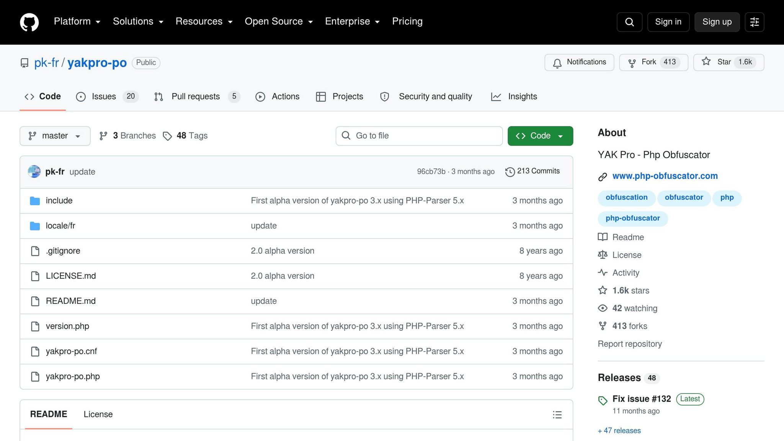
Task: Click the repository book icon beside pk-fr
Action: [24, 63]
